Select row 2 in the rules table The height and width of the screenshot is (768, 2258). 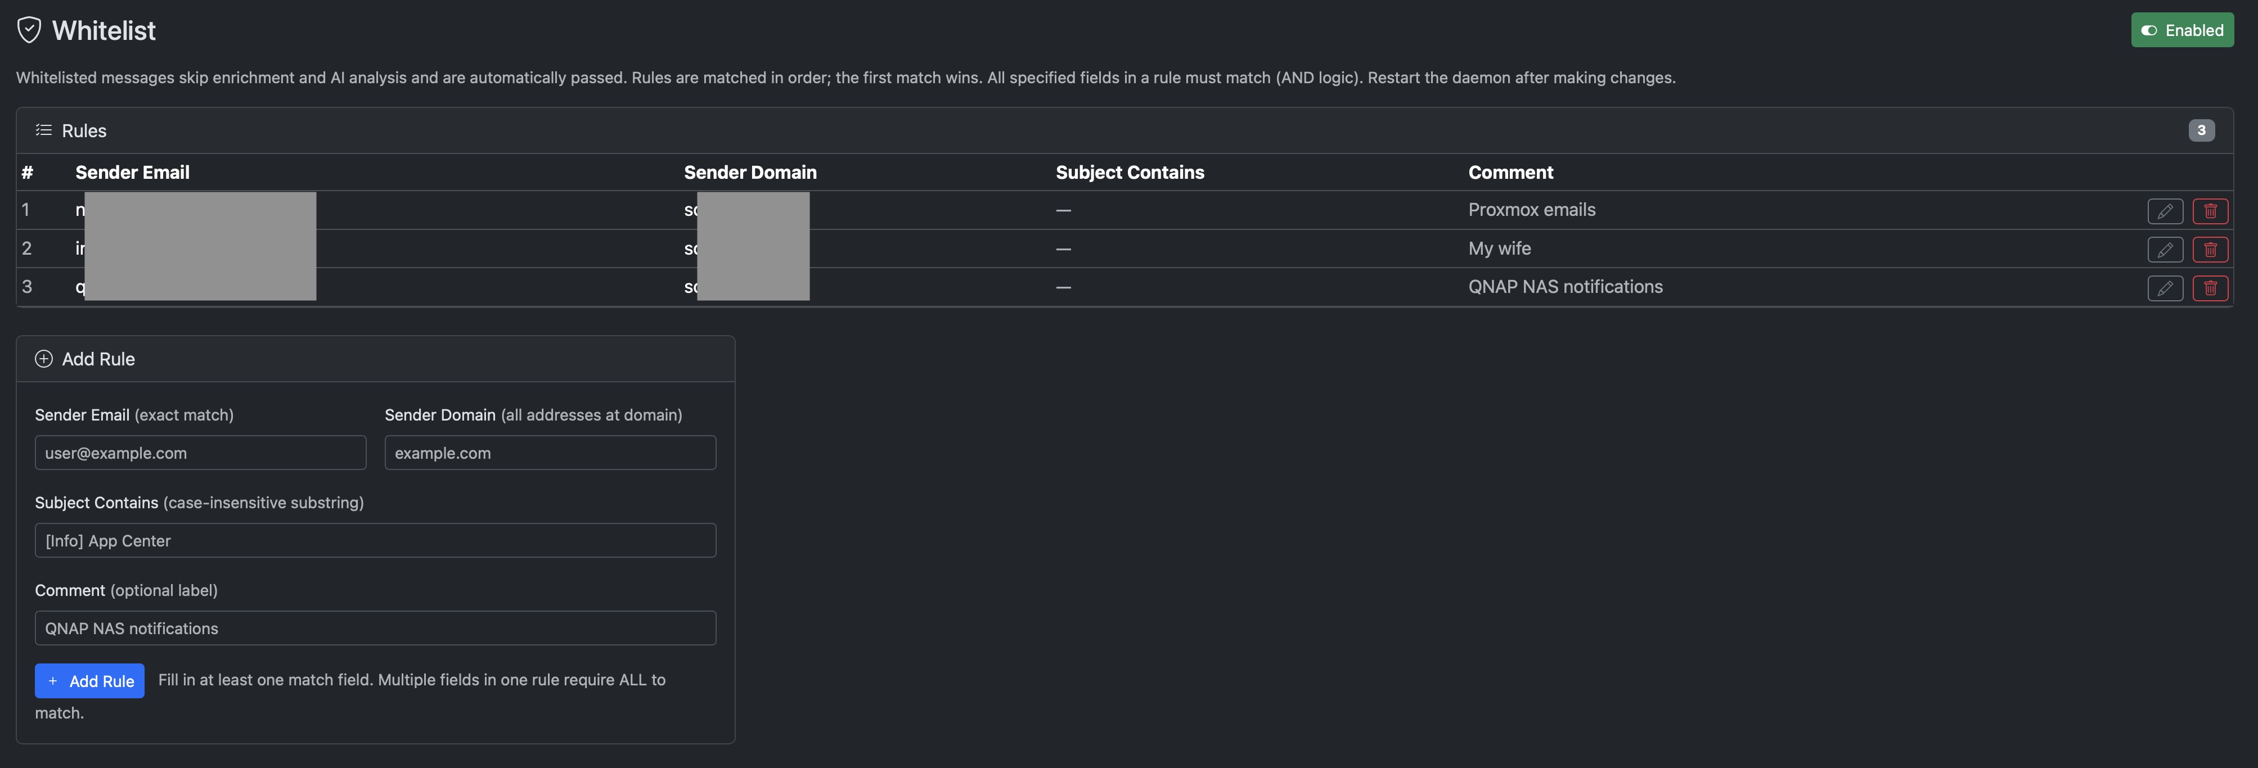pyautogui.click(x=1315, y=249)
